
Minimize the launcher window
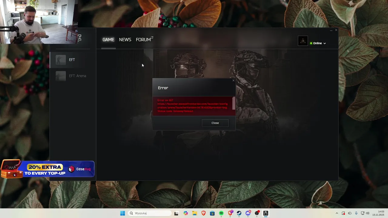(331, 30)
